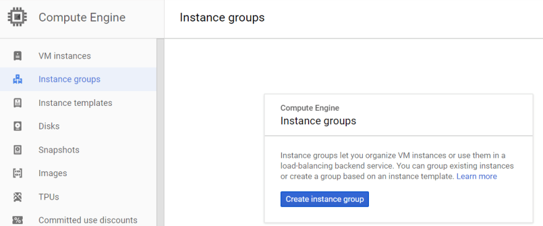
Task: Go to Disks page
Action: coord(78,126)
